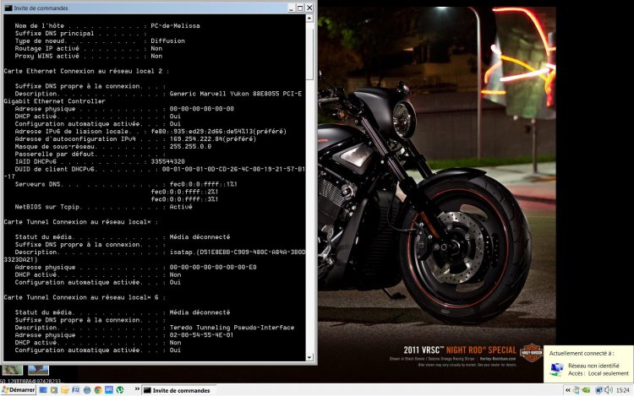Open the Démarrer start menu
Viewport: 634px width, 396px height.
click(19, 390)
